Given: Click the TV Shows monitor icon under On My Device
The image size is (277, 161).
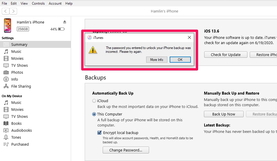Looking at the screenshot, I should pos(6,117).
